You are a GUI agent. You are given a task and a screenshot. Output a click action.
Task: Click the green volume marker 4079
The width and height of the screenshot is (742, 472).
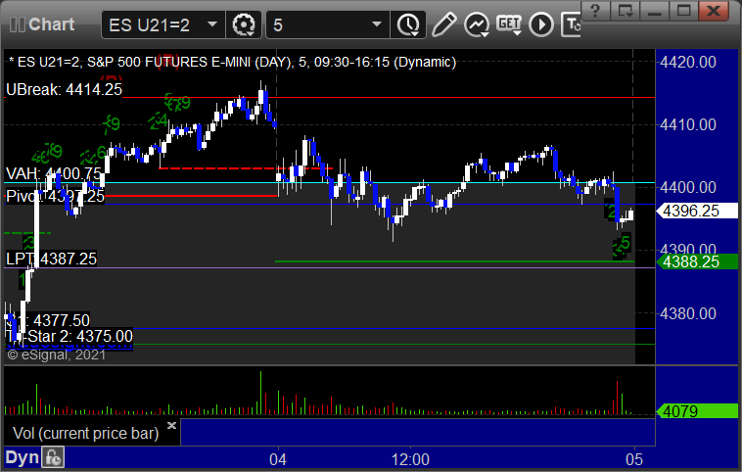coord(697,411)
